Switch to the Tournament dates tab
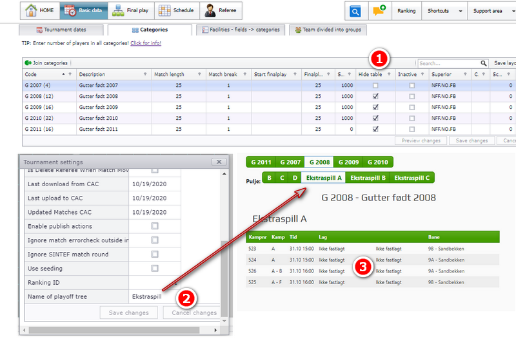516x355 pixels. tap(61, 30)
